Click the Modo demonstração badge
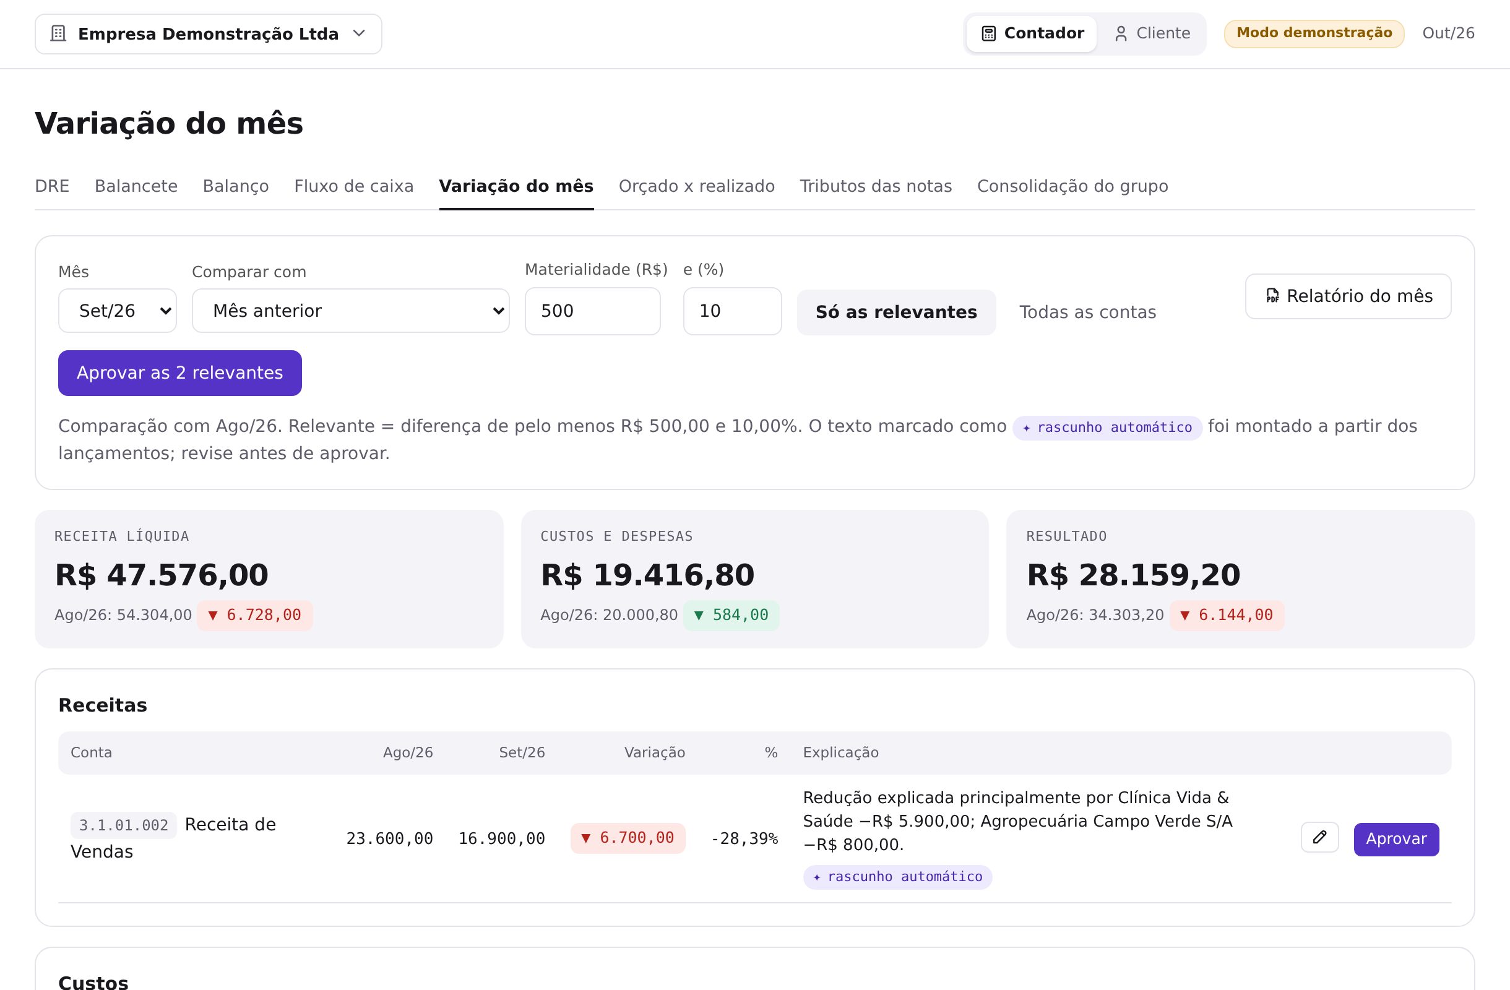Viewport: 1510px width, 990px height. pyautogui.click(x=1314, y=33)
